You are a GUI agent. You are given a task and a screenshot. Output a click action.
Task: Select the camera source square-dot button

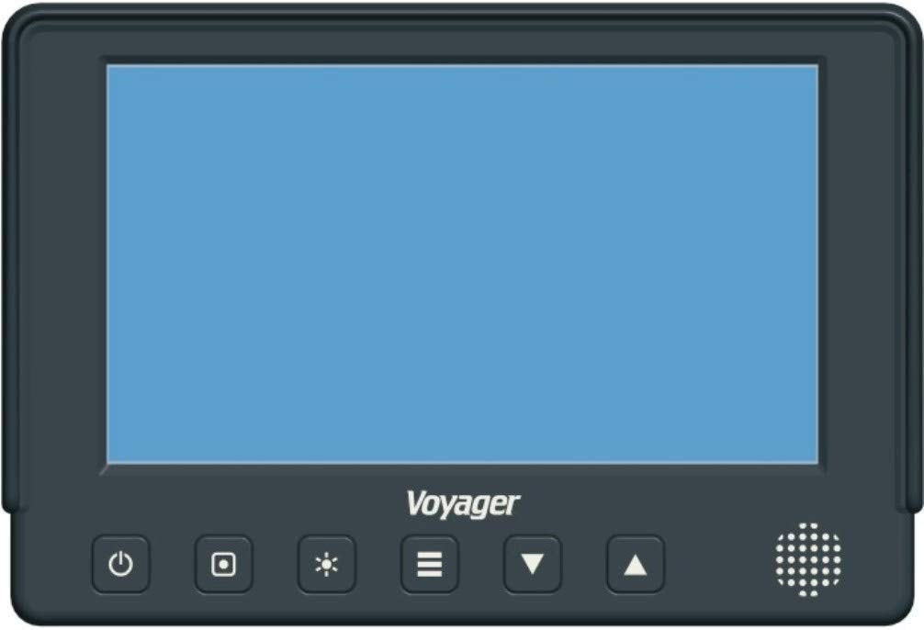[223, 563]
